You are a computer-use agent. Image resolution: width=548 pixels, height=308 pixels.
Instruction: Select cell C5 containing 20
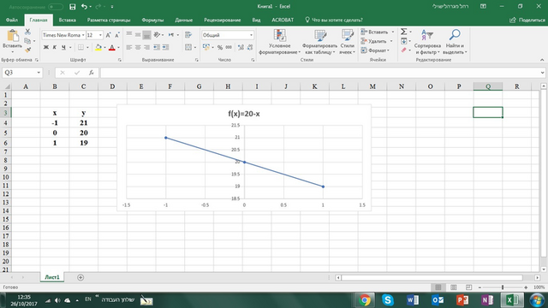tap(84, 133)
